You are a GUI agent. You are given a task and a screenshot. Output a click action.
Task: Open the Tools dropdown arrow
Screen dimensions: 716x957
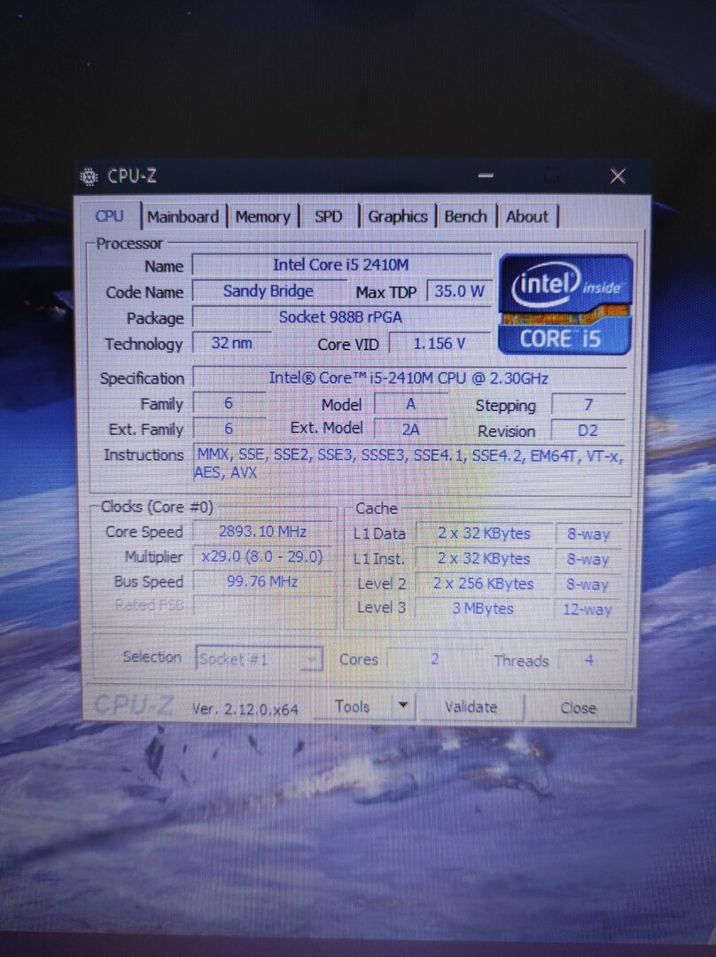click(x=403, y=705)
